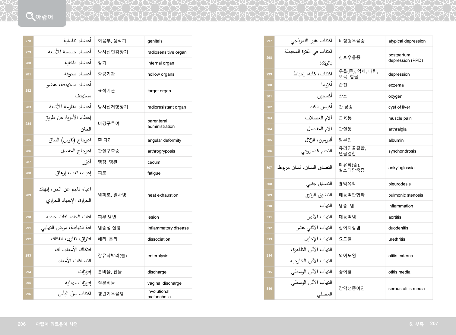The width and height of the screenshot is (456, 335).
Task: Click the 'heat exhaustion' entry
Action: tap(163, 195)
